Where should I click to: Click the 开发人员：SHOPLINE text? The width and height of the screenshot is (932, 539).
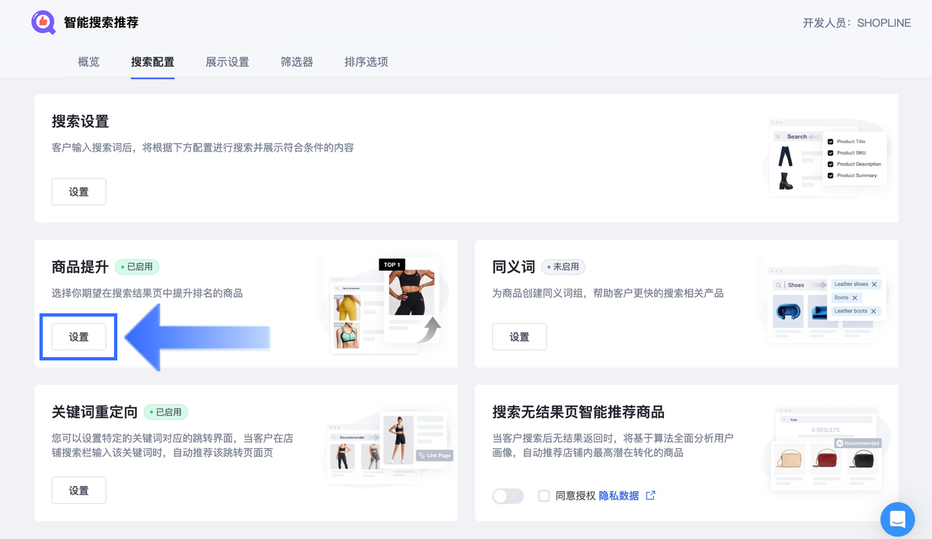[x=857, y=23]
